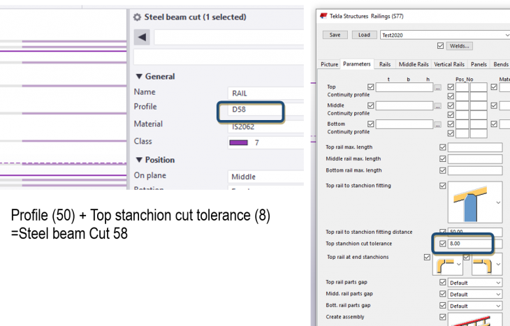Open the right end stanchion option dropdown arrow
The image size is (510, 326).
pyautogui.click(x=498, y=265)
